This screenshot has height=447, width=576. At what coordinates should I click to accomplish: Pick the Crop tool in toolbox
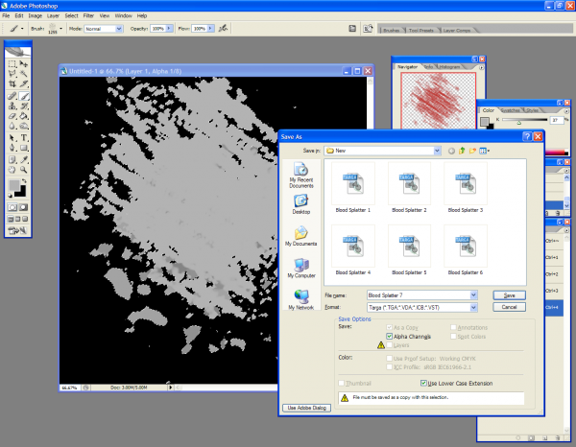12,85
